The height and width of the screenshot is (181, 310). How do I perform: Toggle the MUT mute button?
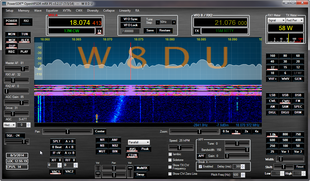(x=102, y=151)
